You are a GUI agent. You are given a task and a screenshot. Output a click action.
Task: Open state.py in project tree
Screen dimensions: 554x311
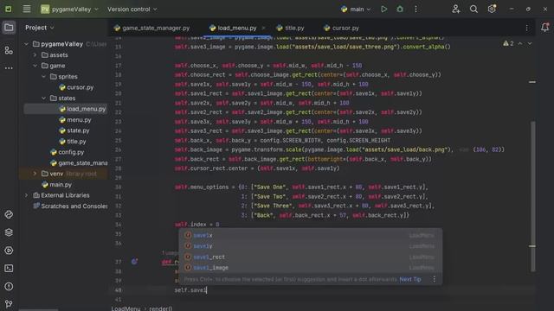coord(78,130)
